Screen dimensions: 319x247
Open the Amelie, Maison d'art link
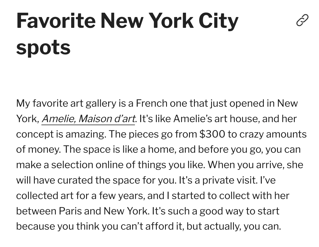(88, 119)
